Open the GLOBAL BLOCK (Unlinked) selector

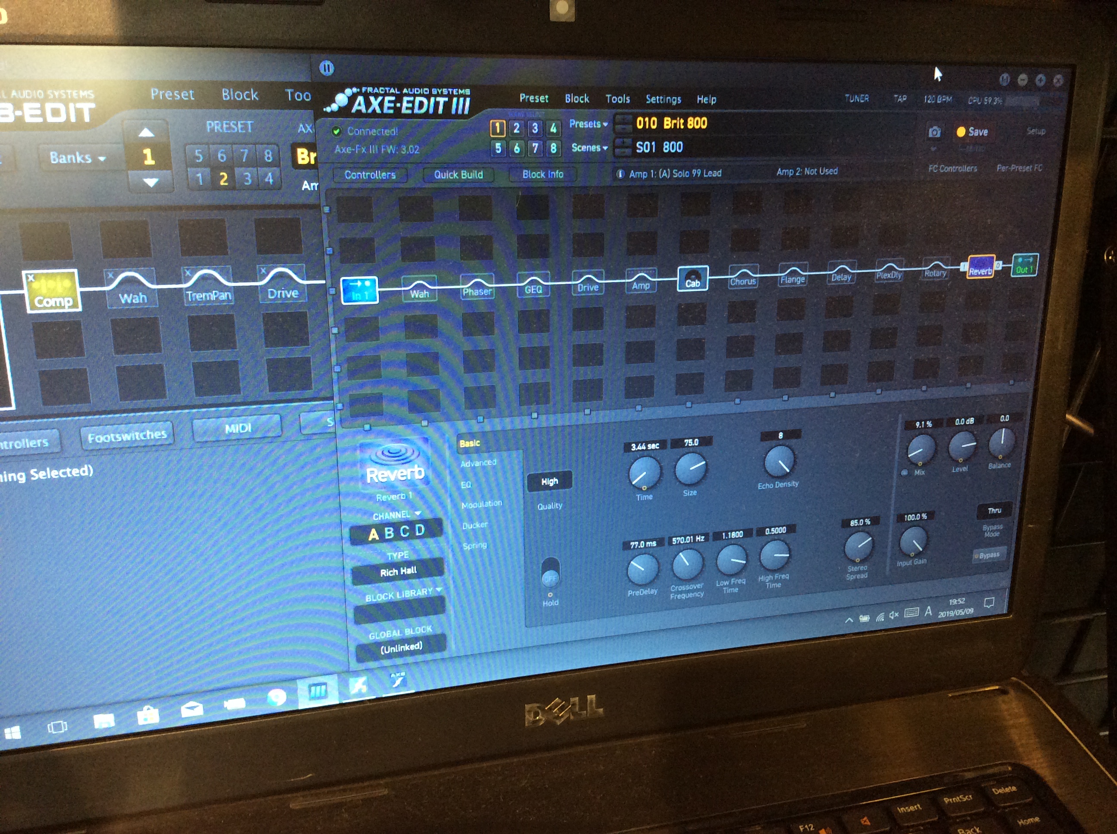click(x=401, y=648)
